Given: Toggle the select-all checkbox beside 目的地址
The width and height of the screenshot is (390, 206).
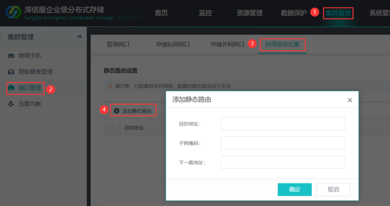Looking at the screenshot, I should pos(110,128).
